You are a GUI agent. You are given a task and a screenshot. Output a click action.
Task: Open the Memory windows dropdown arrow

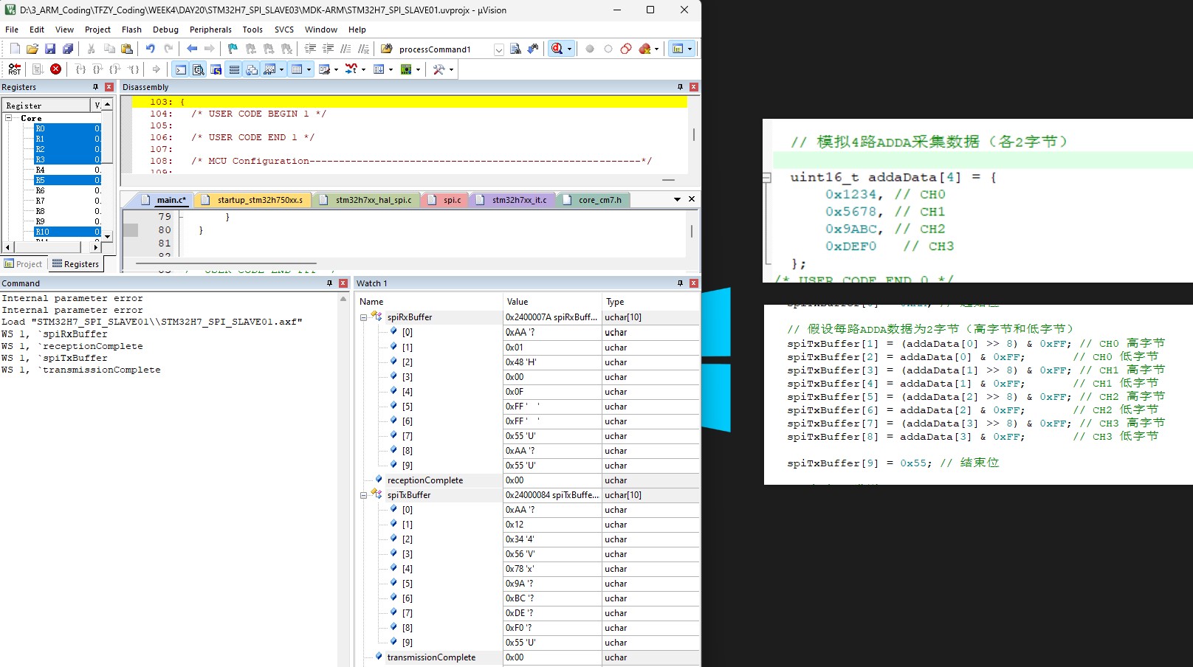pos(309,69)
